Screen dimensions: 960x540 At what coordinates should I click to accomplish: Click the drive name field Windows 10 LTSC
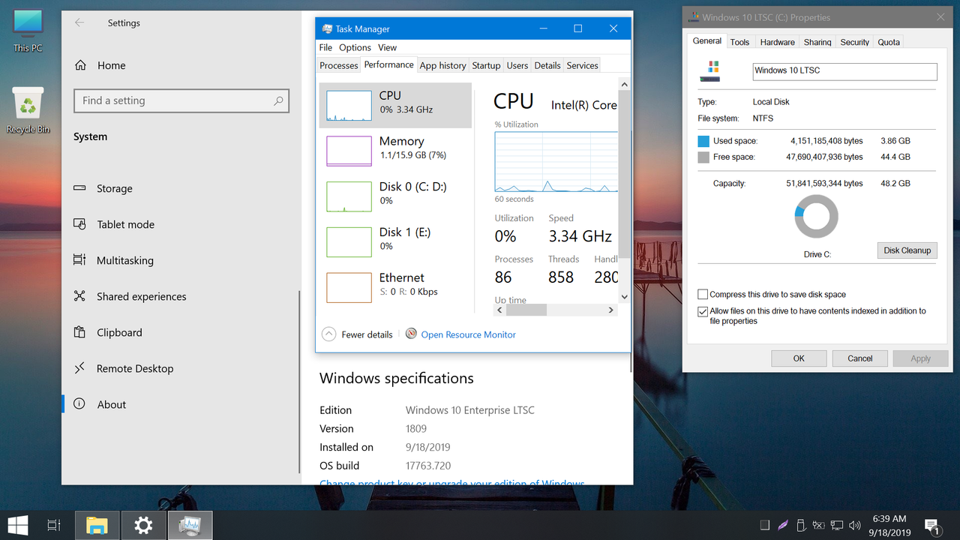(844, 71)
